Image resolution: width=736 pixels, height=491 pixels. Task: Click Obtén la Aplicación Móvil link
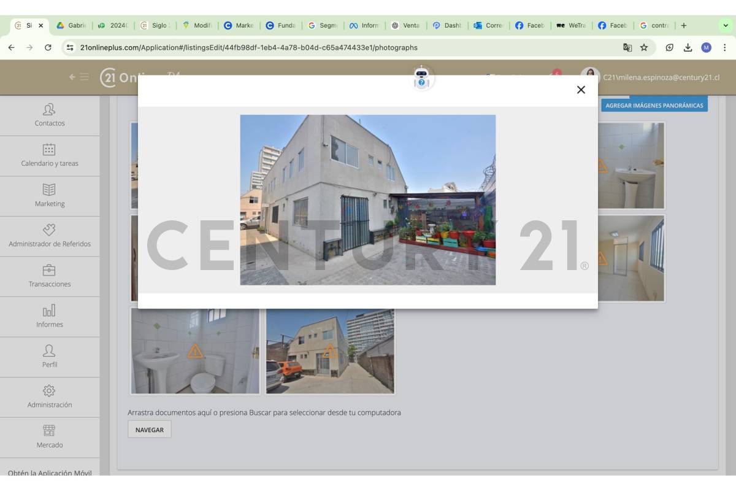pos(50,473)
